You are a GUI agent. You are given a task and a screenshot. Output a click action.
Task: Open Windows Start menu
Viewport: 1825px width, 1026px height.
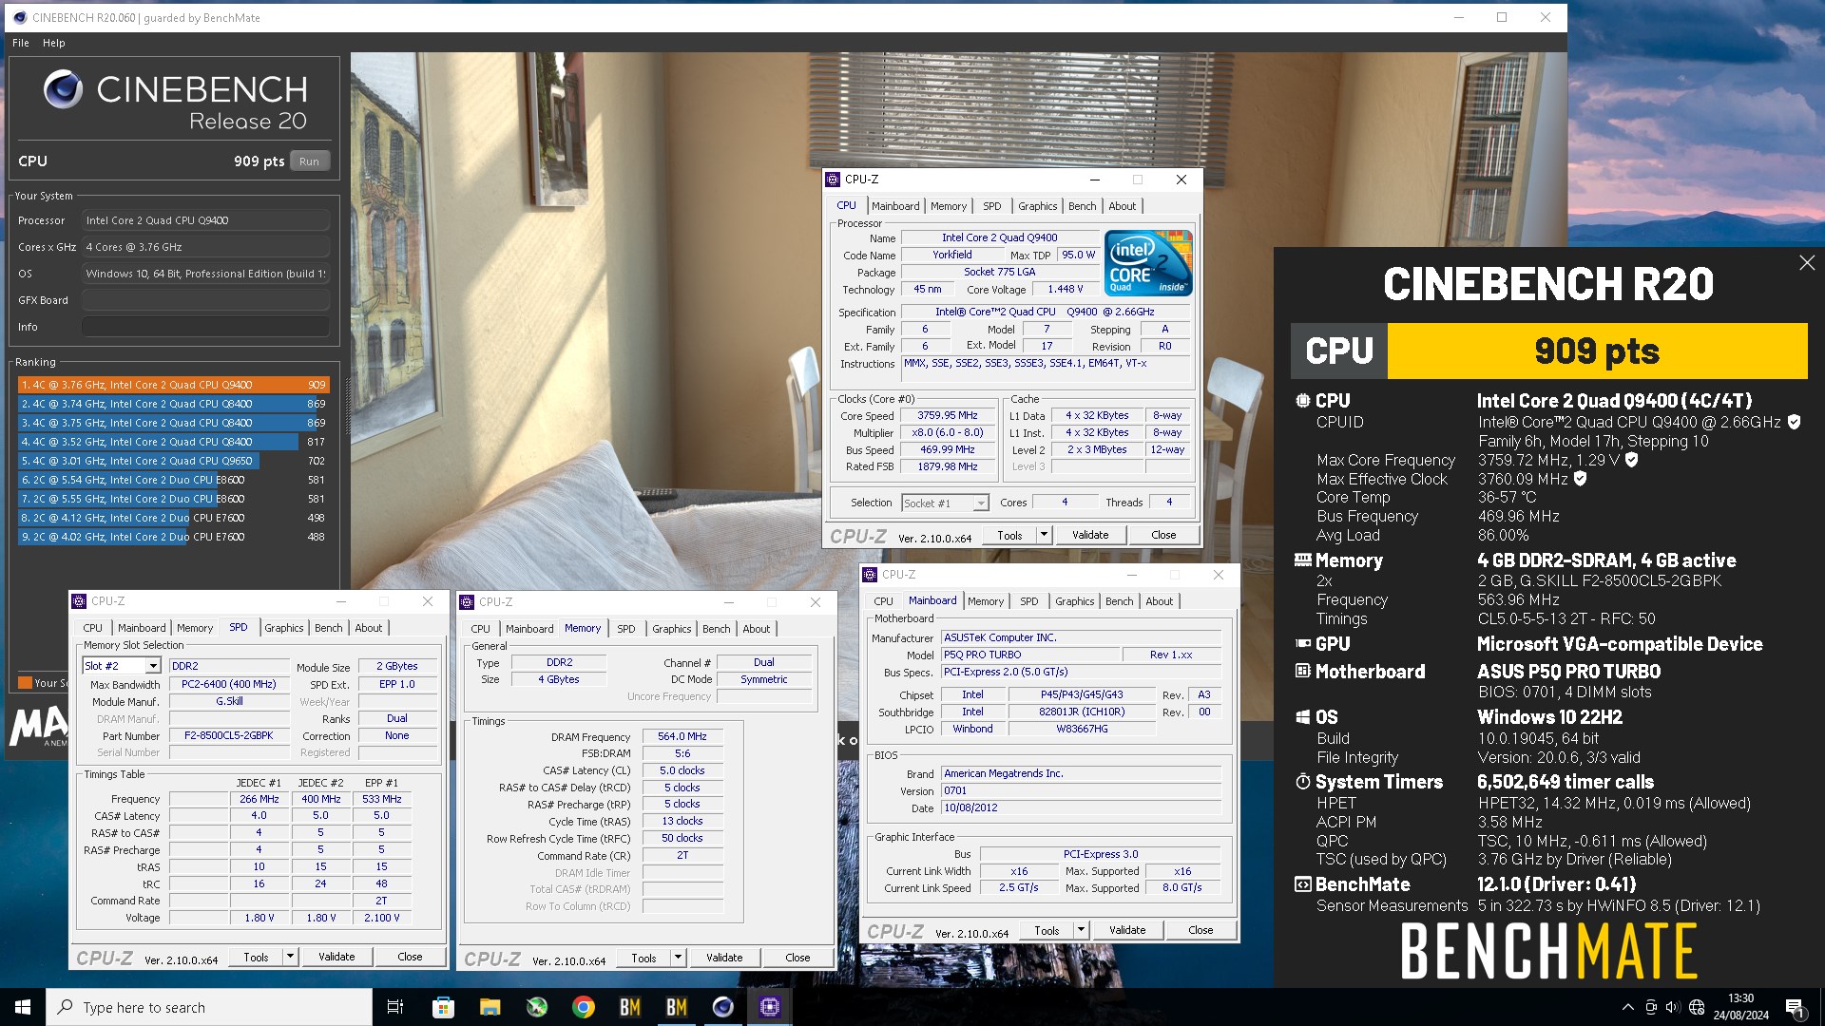tap(23, 1007)
